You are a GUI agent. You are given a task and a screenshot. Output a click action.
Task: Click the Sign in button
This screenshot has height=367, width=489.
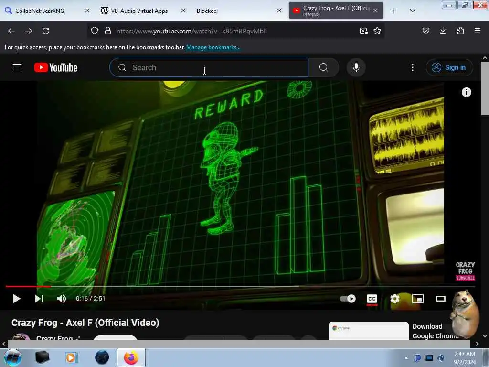(x=449, y=67)
